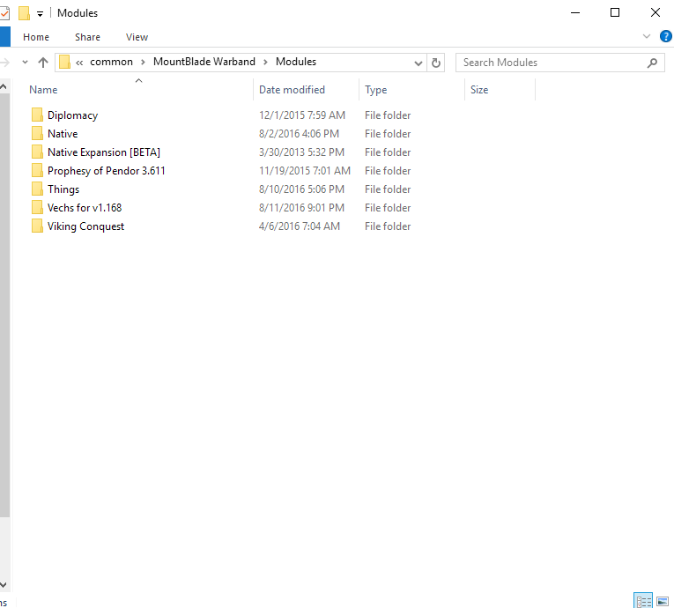Open the Help question mark icon
Image resolution: width=674 pixels, height=608 pixels.
click(666, 36)
